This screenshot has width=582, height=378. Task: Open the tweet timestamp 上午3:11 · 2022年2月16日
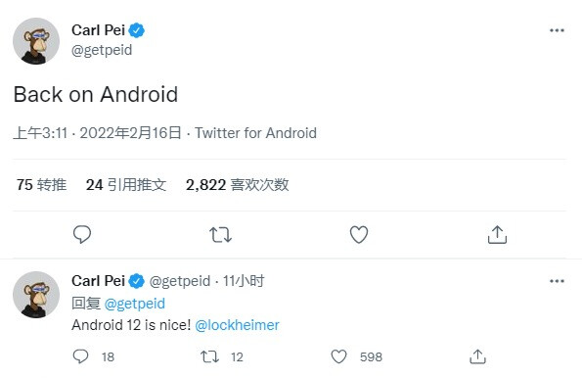pyautogui.click(x=97, y=133)
